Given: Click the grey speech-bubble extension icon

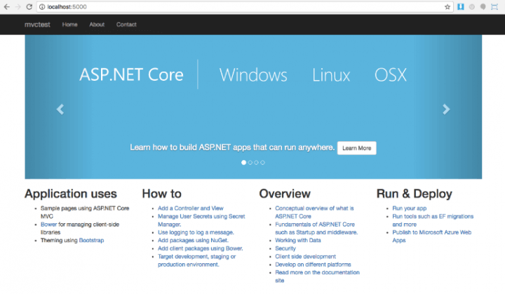Looking at the screenshot, I should (x=483, y=7).
